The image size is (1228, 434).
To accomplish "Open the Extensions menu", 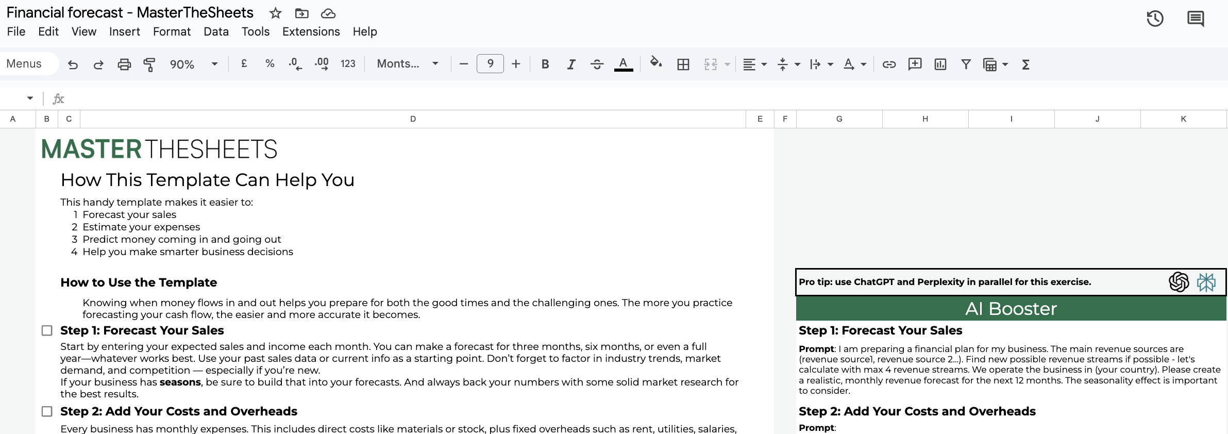I will point(311,32).
